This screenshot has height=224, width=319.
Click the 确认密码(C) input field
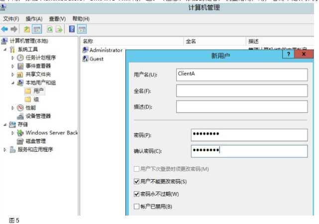coord(249,151)
